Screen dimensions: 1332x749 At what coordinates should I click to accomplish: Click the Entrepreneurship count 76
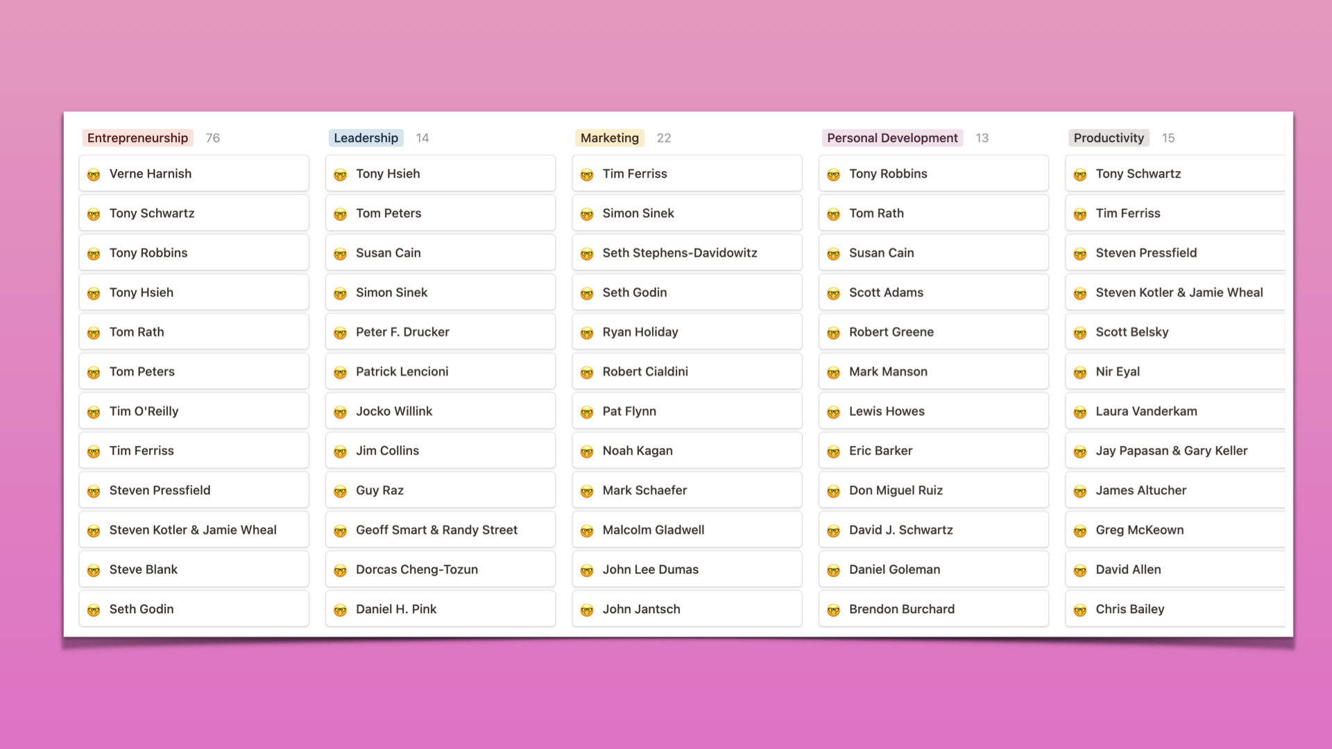tap(213, 138)
